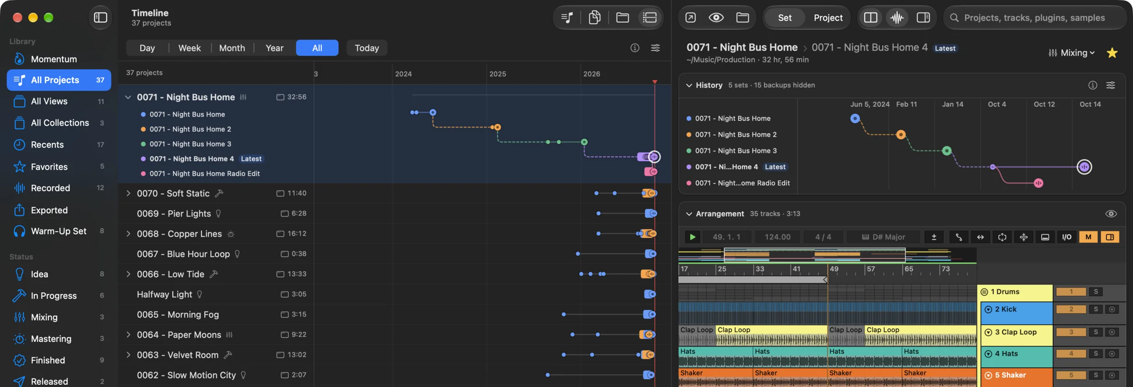Collapse the Arrangement section
The width and height of the screenshot is (1133, 387).
pos(688,214)
